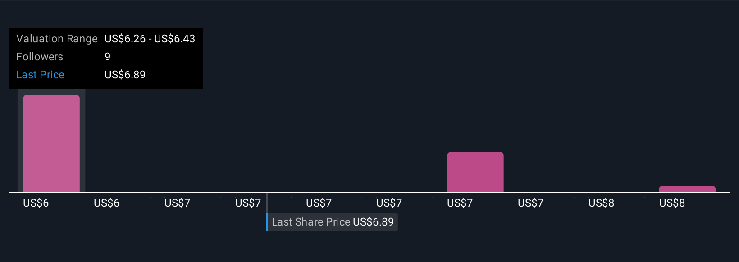Select the medium-height pink bar
739x262 pixels.
tap(475, 172)
